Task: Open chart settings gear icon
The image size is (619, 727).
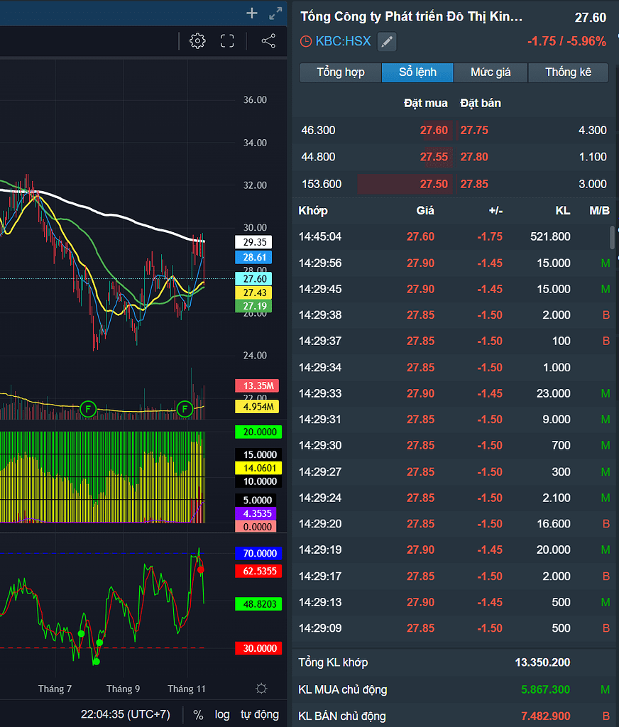Action: tap(197, 41)
